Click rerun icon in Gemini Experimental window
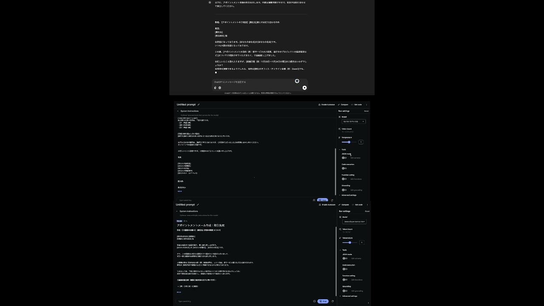The image size is (544, 306). click(333, 301)
